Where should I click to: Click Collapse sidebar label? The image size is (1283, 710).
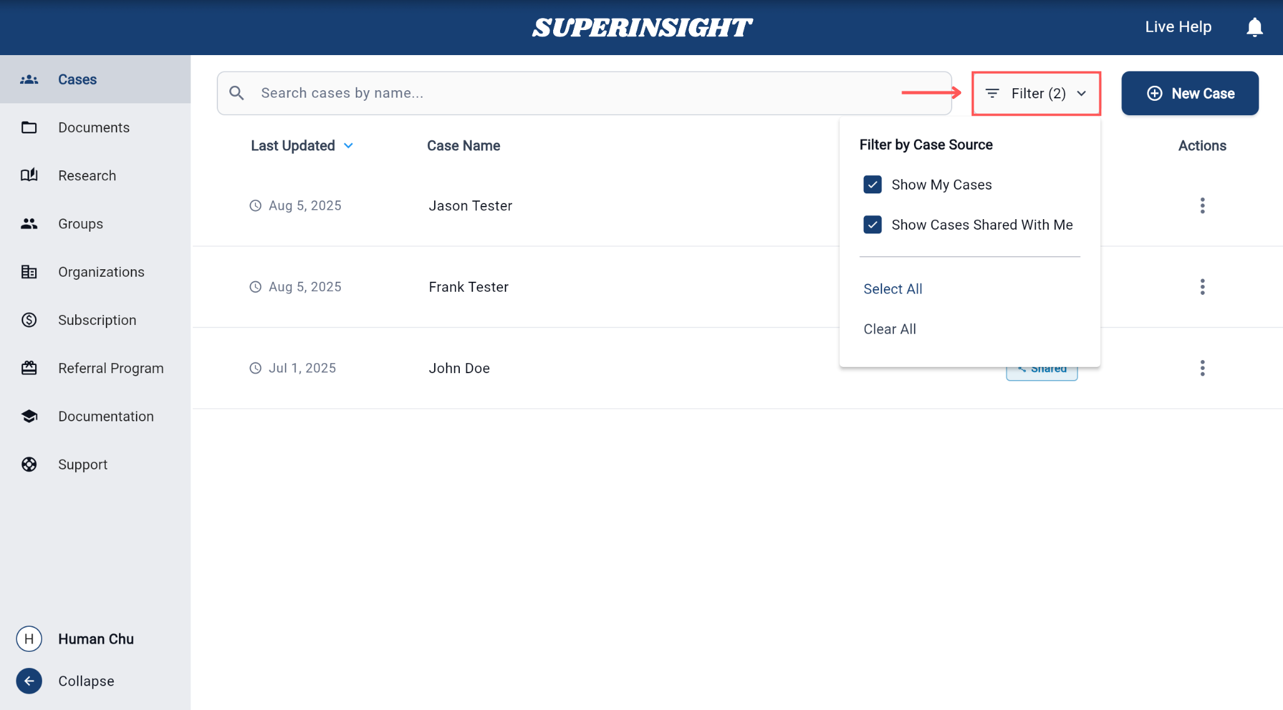click(86, 681)
